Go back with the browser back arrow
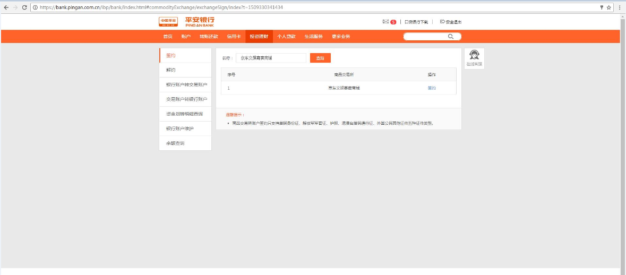 (x=6, y=7)
